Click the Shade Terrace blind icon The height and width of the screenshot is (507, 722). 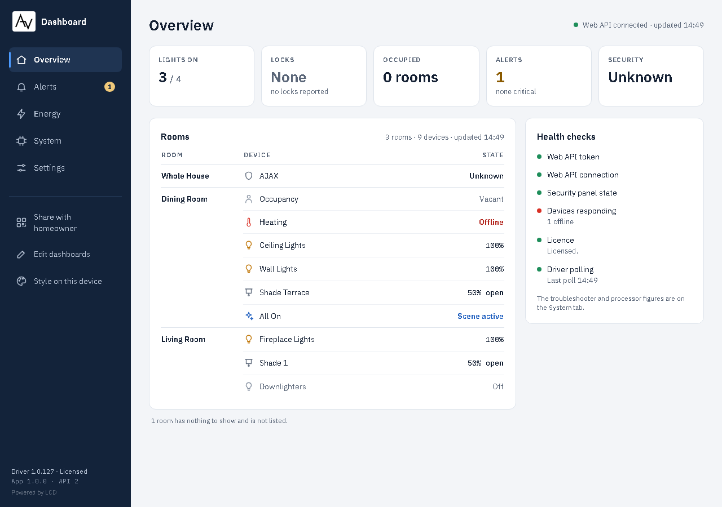coord(249,292)
